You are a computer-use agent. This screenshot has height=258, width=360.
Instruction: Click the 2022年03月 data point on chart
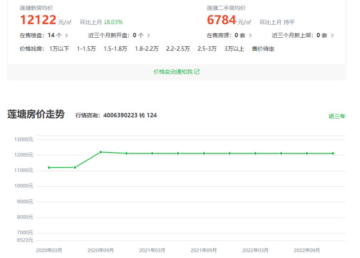pyautogui.click(x=255, y=153)
